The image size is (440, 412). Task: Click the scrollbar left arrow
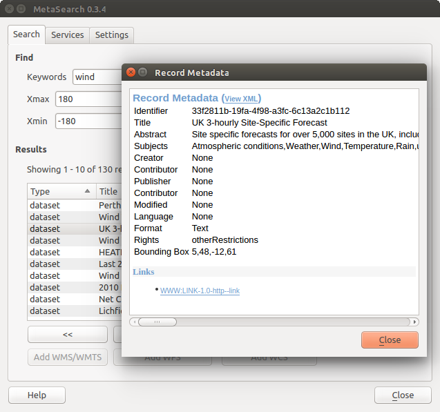(x=134, y=322)
